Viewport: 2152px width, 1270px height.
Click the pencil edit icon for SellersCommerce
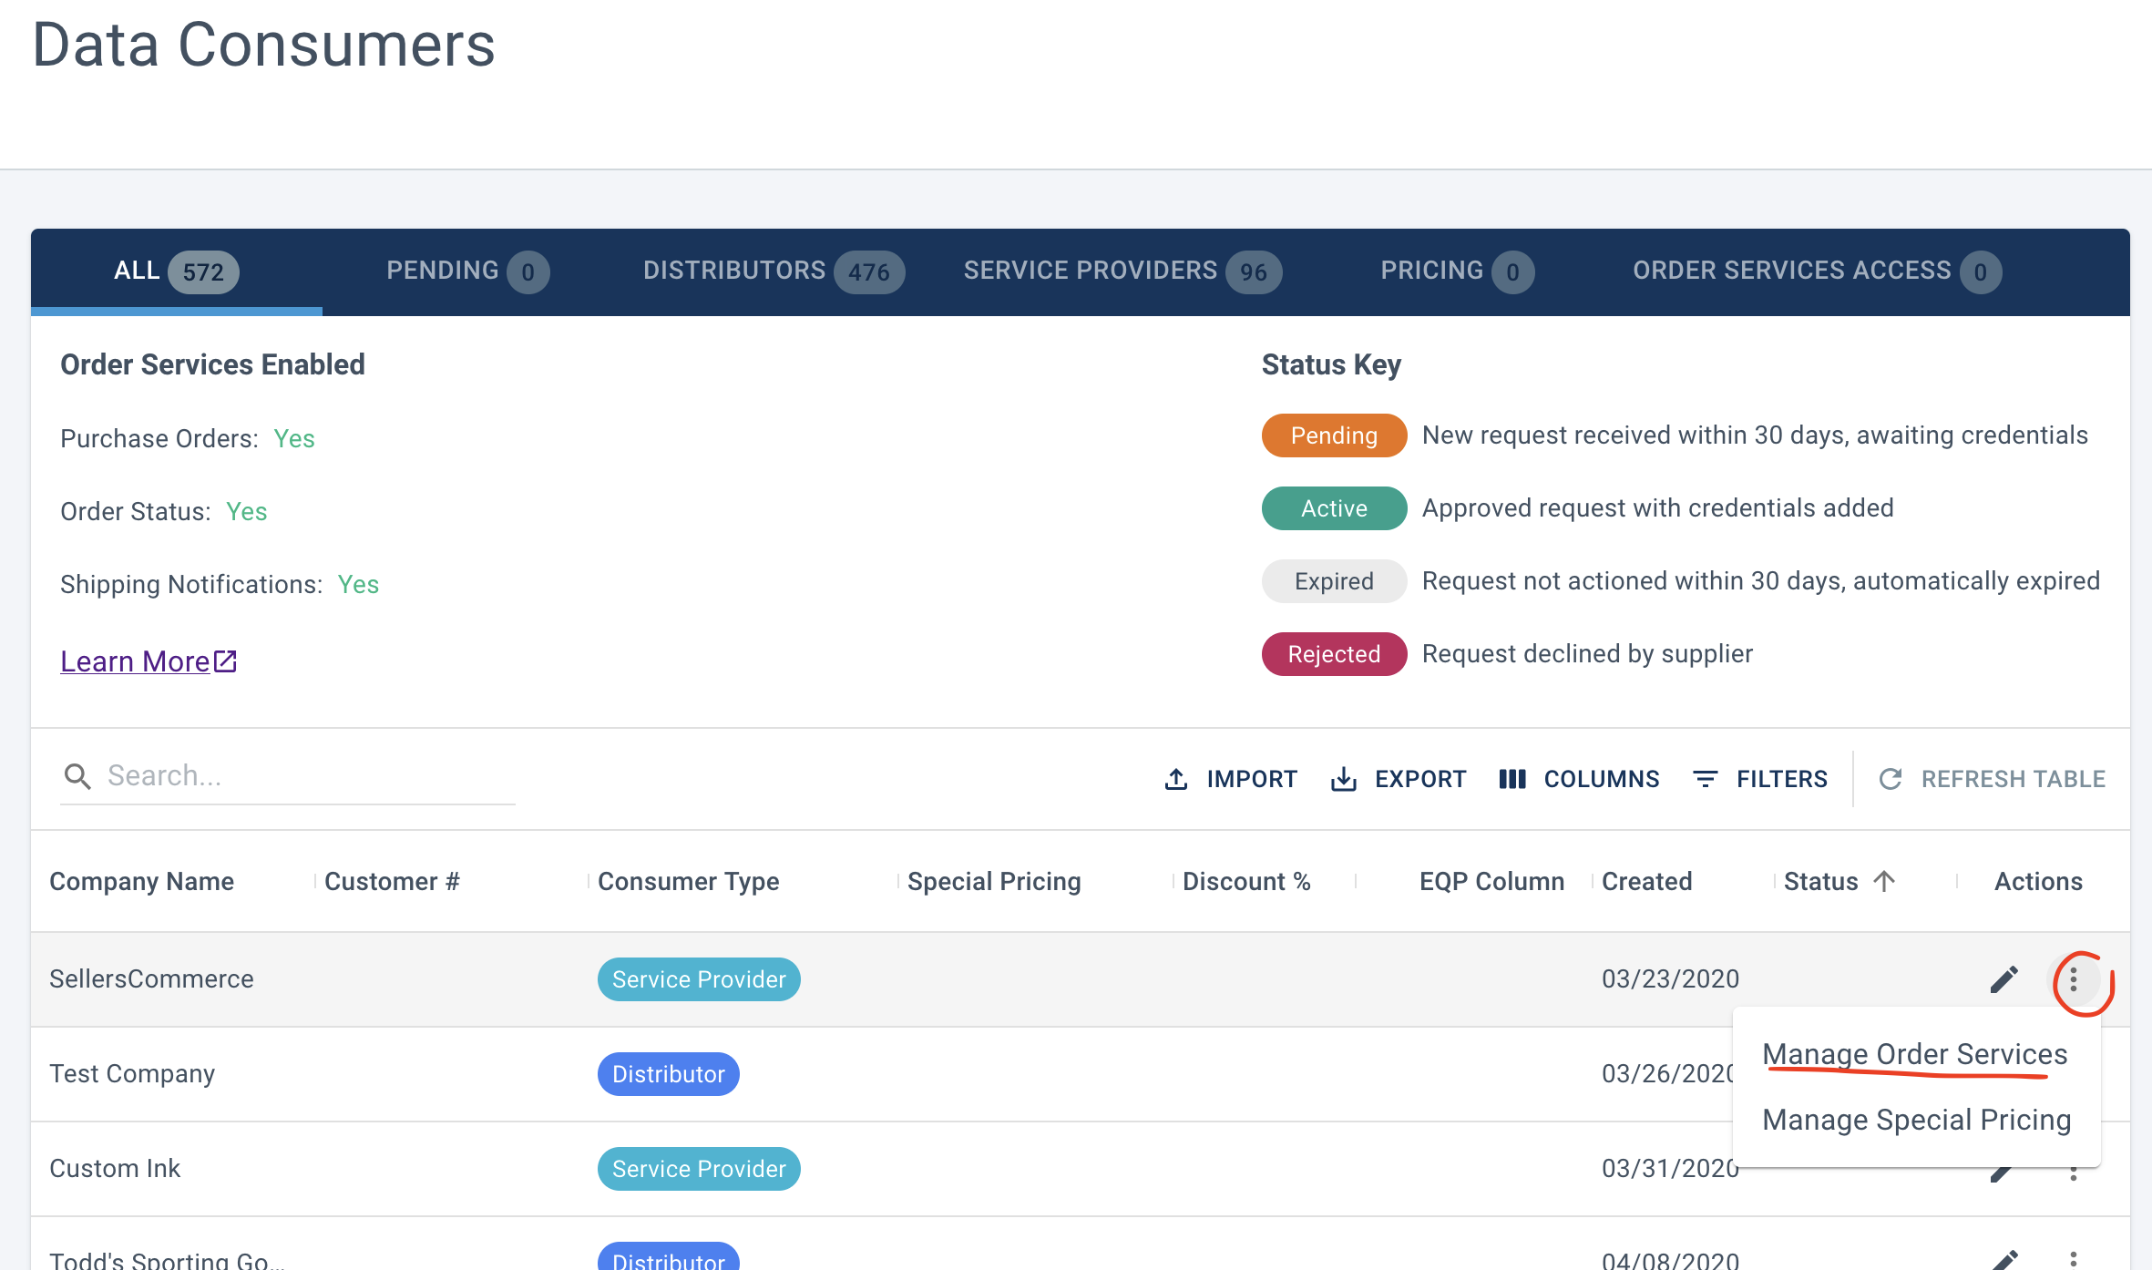(x=2003, y=979)
